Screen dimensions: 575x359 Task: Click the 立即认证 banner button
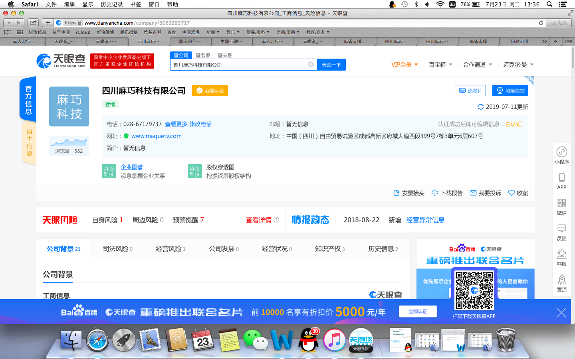pos(418,312)
